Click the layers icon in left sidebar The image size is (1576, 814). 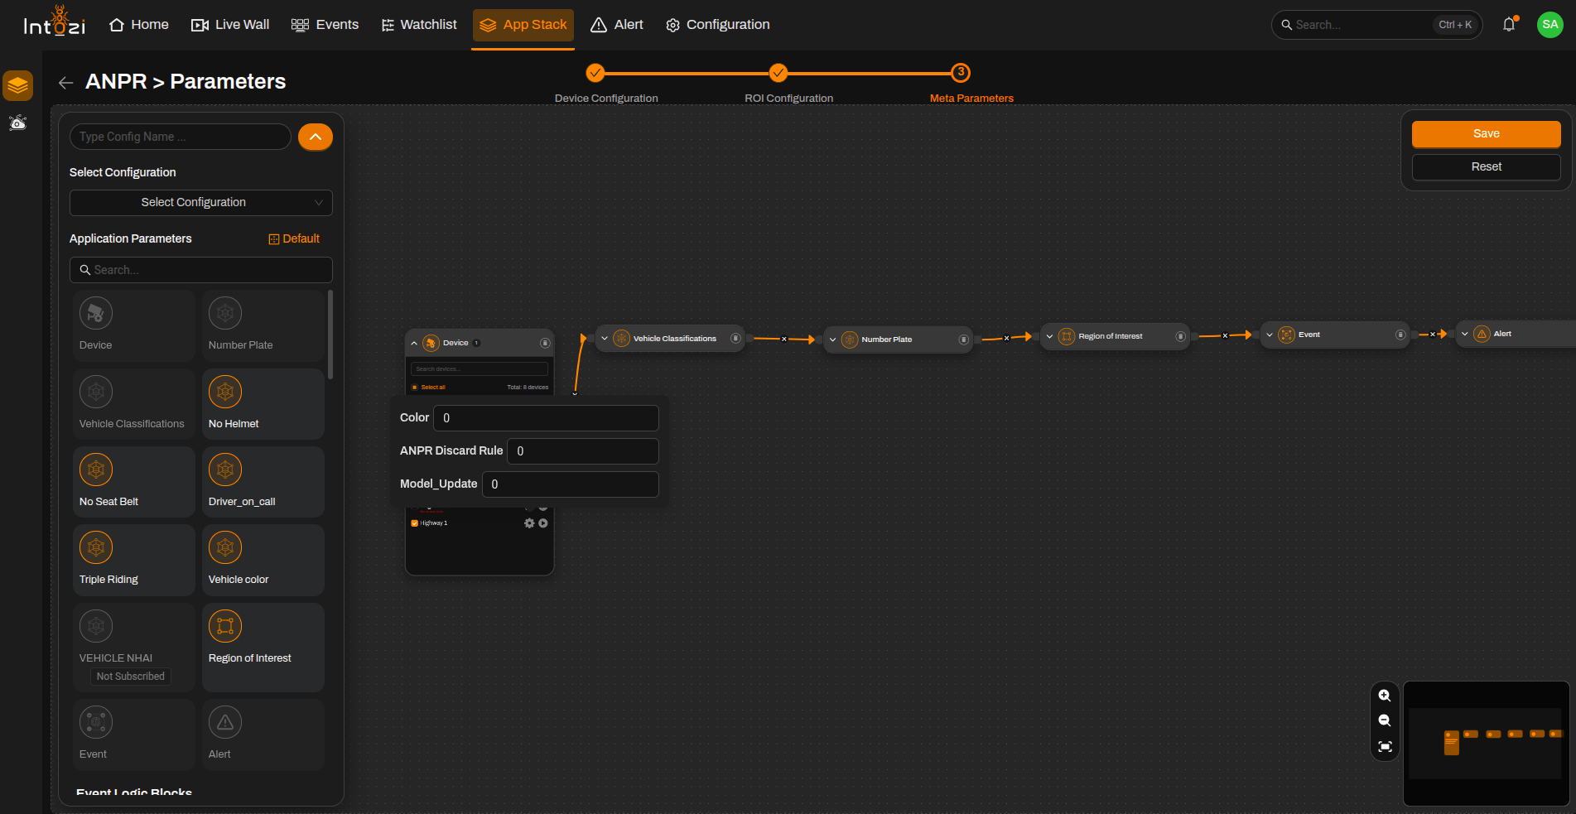coord(18,85)
